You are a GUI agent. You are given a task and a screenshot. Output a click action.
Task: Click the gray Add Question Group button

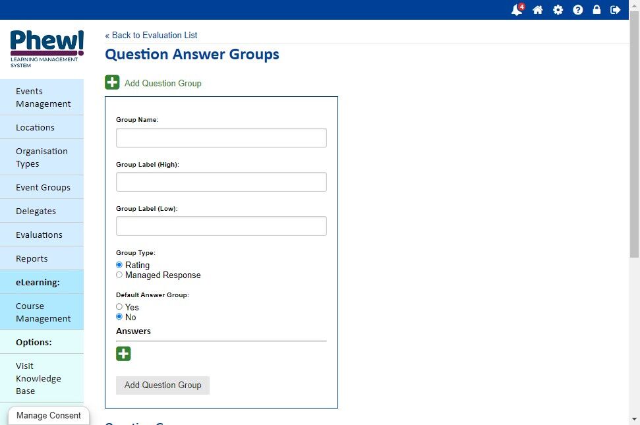162,385
